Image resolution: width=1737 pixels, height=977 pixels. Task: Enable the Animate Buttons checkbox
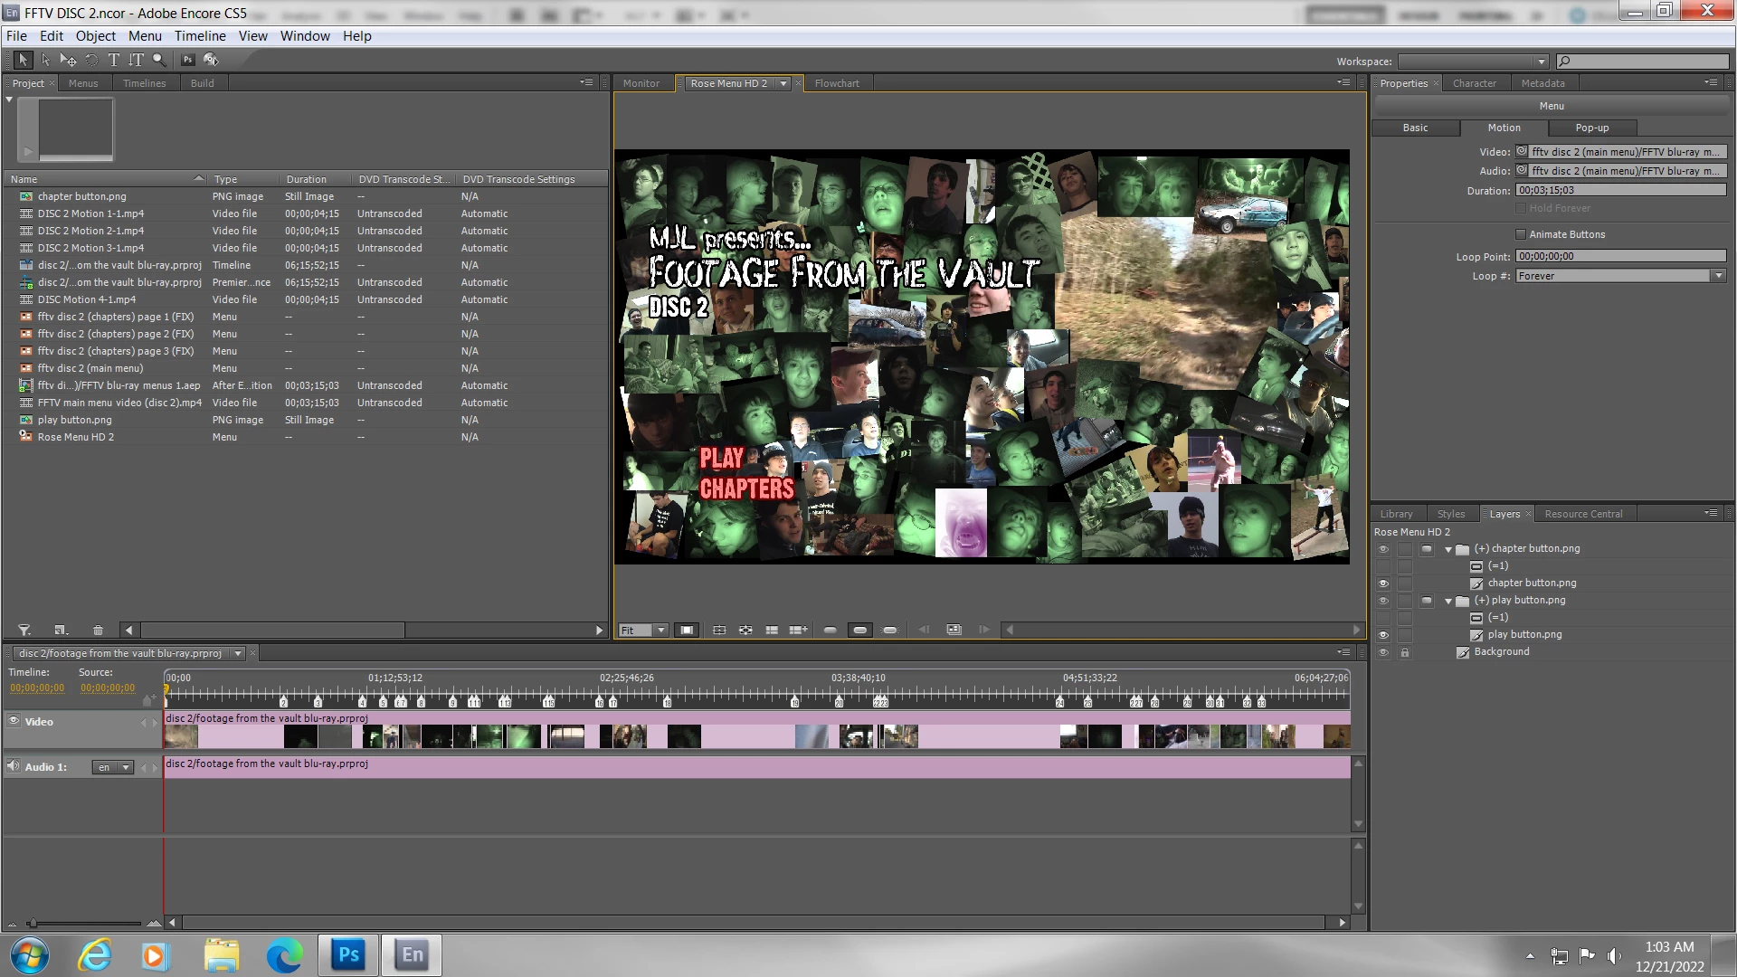(1521, 234)
